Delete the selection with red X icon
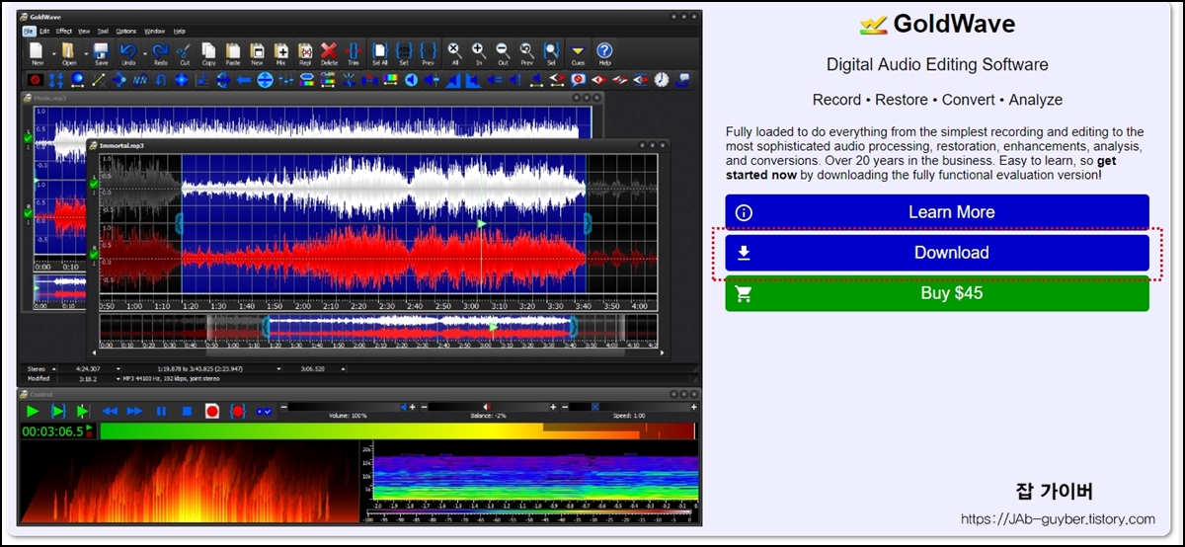The height and width of the screenshot is (547, 1185). tap(329, 51)
